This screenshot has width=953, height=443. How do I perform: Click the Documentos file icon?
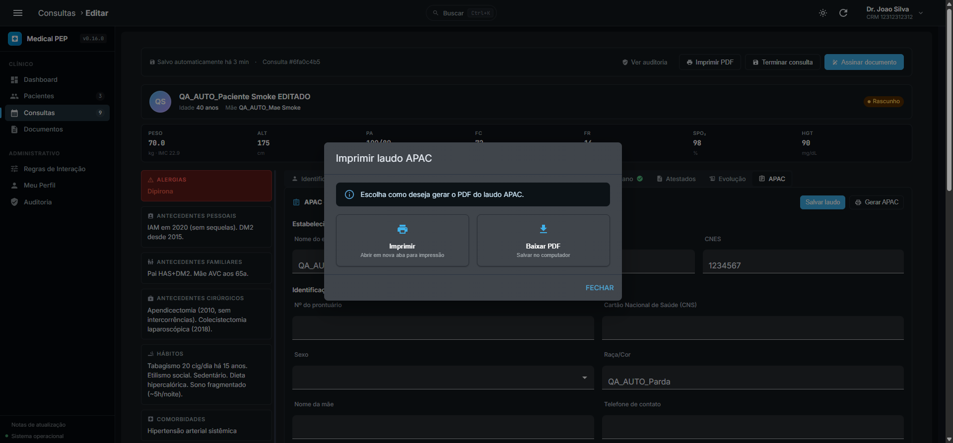tap(14, 129)
